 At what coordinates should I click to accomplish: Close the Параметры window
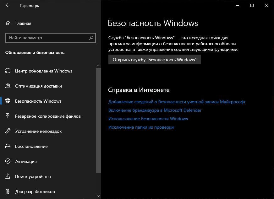click(x=266, y=5)
